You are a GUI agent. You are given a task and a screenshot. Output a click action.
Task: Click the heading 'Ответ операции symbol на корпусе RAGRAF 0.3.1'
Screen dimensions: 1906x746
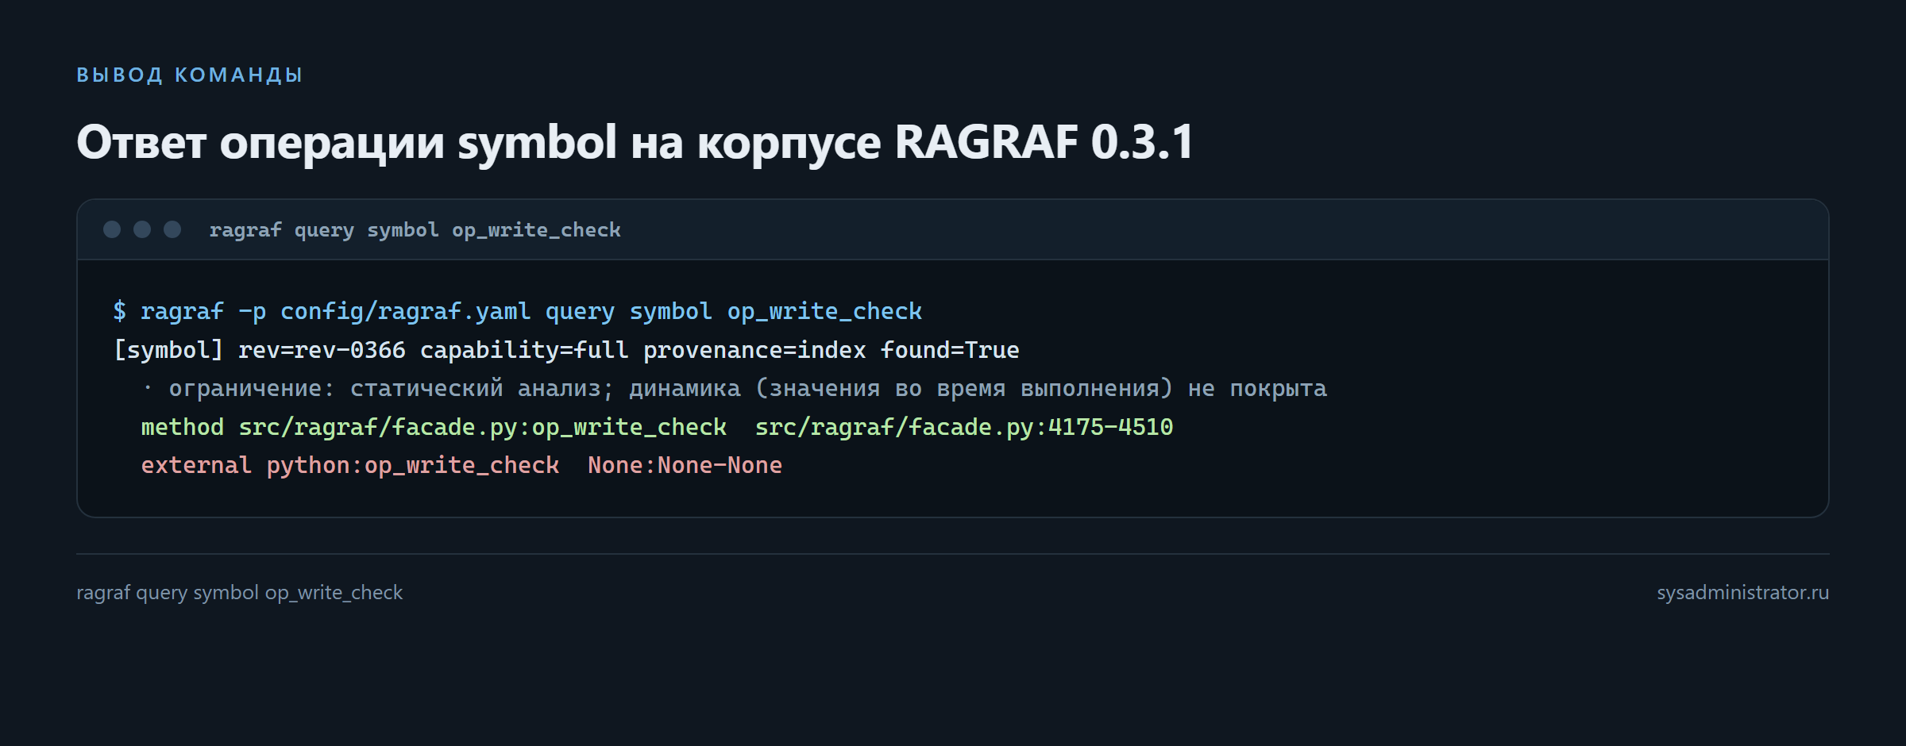click(x=635, y=143)
